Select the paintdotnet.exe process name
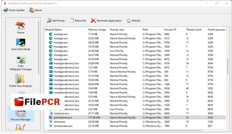 (x=63, y=118)
